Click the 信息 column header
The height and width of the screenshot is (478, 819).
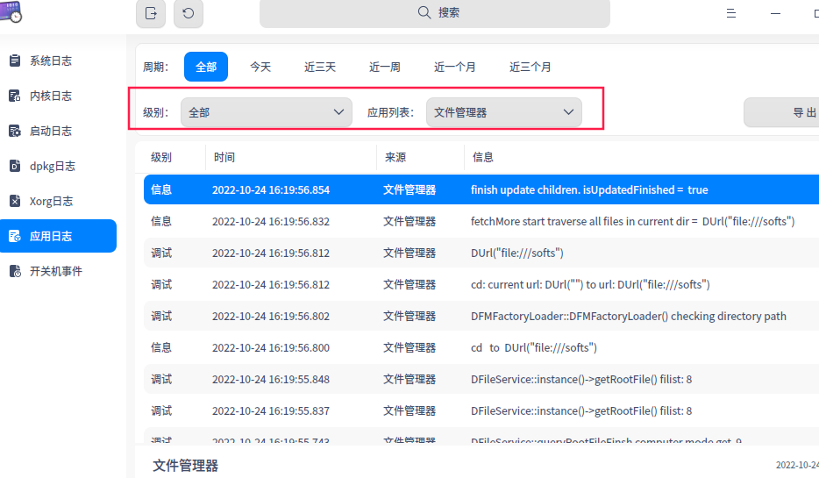click(x=482, y=157)
